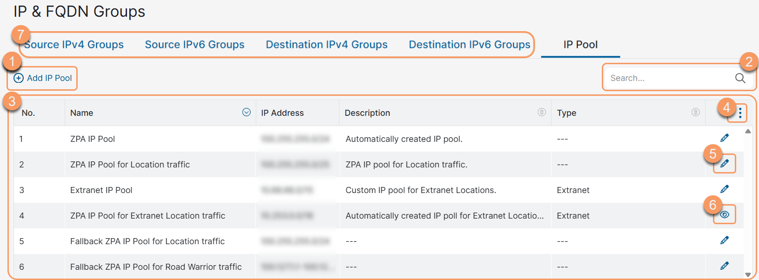This screenshot has width=759, height=280.
Task: Go to Destination IPv4 Groups tab
Action: pyautogui.click(x=326, y=45)
